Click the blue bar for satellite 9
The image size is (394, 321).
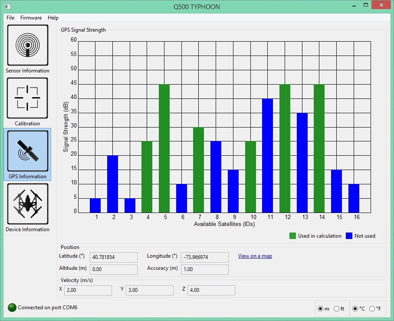pyautogui.click(x=233, y=191)
